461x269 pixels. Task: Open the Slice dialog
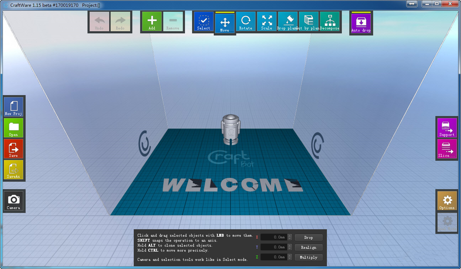pos(447,149)
